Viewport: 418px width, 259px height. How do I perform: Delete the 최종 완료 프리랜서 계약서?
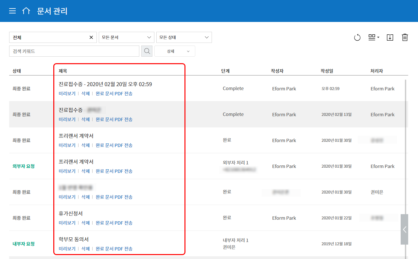pyautogui.click(x=85, y=145)
